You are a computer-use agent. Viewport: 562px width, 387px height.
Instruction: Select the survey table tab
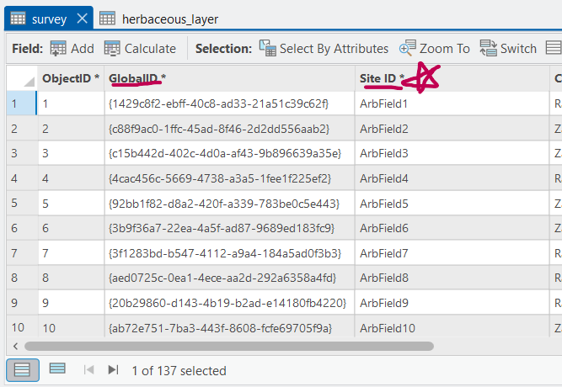44,18
